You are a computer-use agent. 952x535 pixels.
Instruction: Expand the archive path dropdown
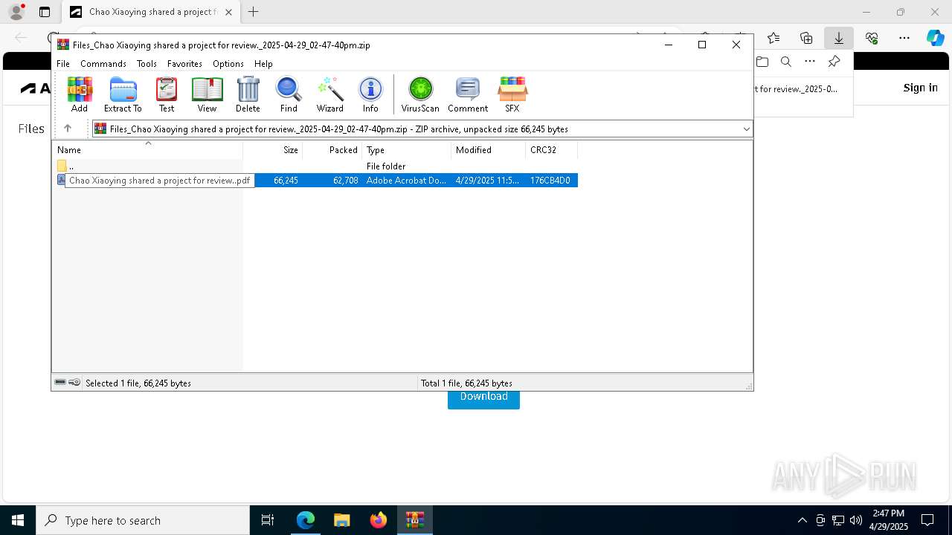746,129
